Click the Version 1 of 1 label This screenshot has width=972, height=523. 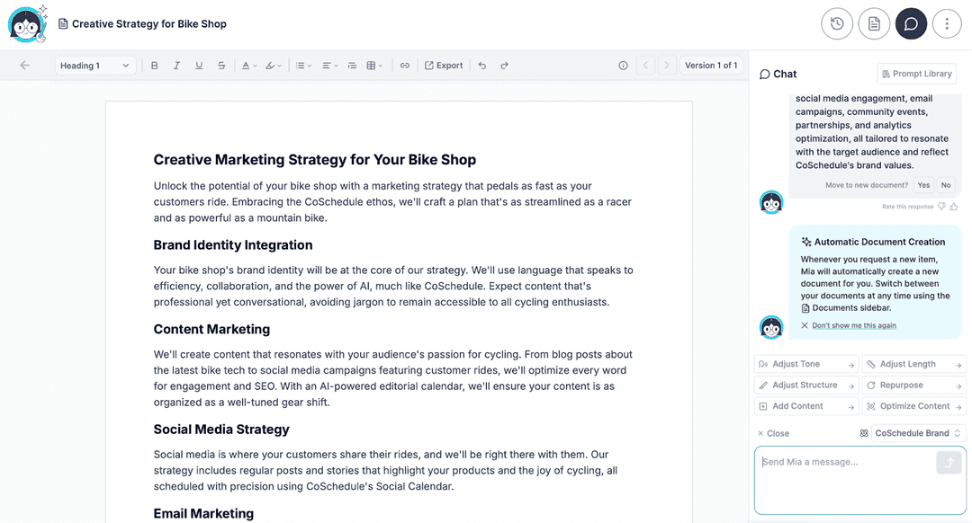pyautogui.click(x=711, y=65)
